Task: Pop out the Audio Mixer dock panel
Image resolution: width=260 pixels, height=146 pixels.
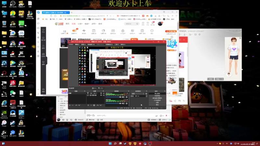Action: [x=128, y=91]
